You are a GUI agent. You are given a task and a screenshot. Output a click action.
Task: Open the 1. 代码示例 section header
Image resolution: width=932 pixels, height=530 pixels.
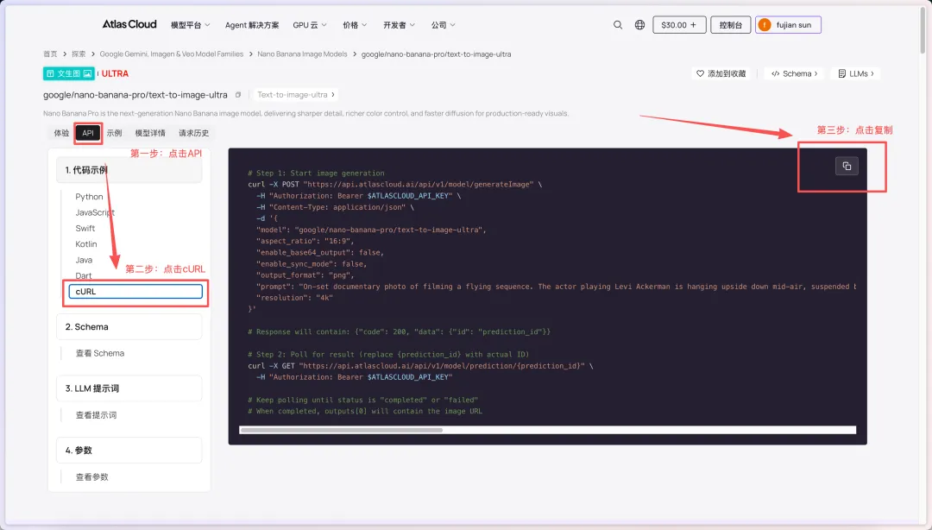click(x=129, y=170)
